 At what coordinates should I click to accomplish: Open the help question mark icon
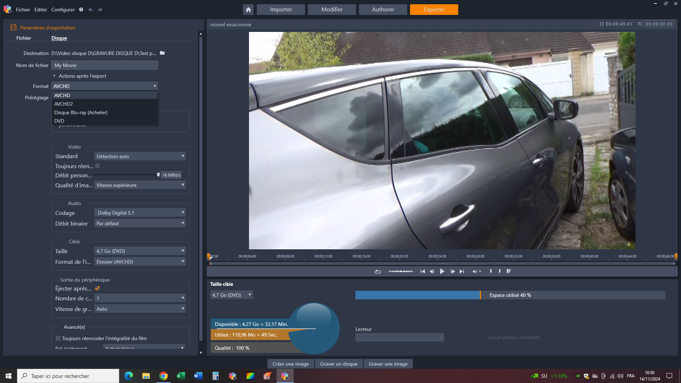point(81,10)
